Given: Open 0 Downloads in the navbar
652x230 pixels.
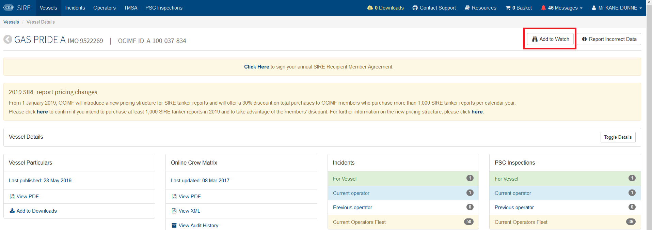Looking at the screenshot, I should point(385,8).
